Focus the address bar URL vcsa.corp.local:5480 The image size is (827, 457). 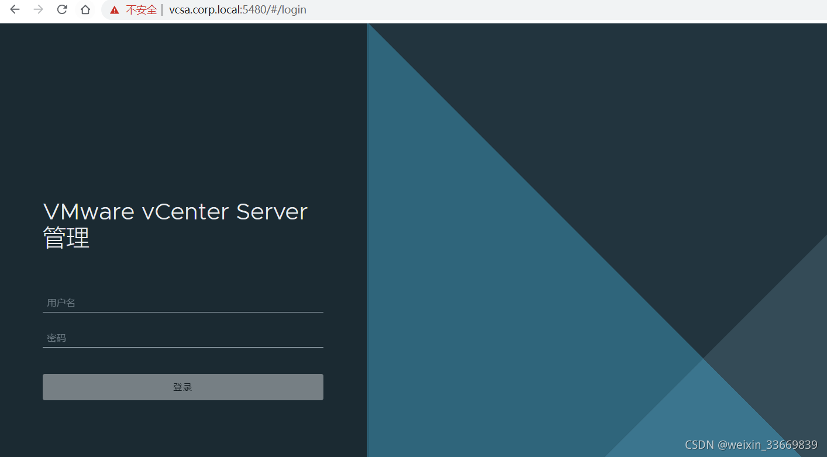(237, 10)
